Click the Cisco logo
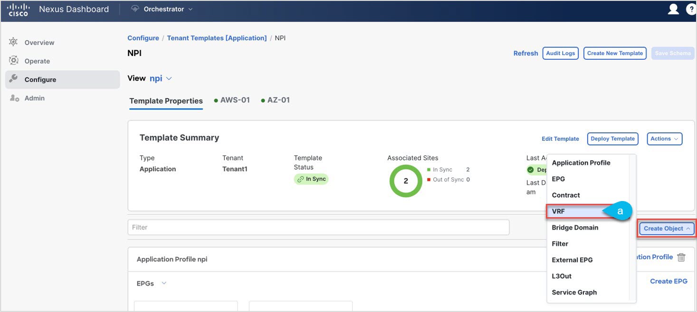The width and height of the screenshot is (697, 312). tap(19, 9)
